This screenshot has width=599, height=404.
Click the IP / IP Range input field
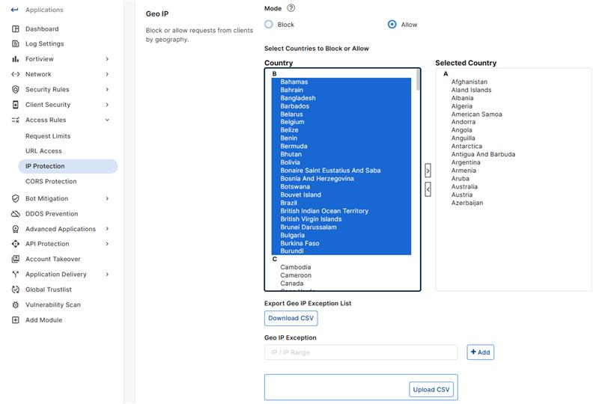click(x=361, y=352)
